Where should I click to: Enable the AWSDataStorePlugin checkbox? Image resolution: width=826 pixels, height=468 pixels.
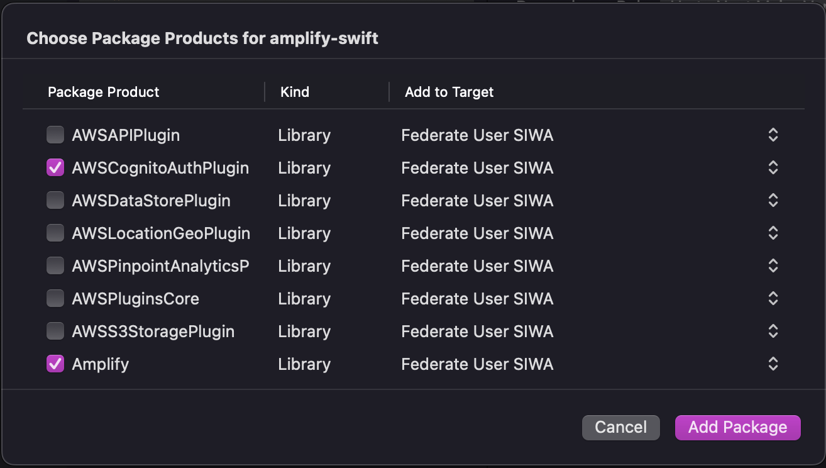tap(55, 200)
